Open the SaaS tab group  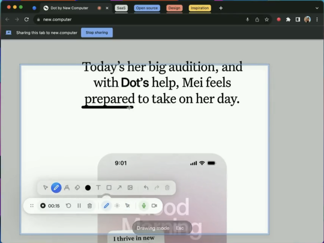tap(121, 8)
